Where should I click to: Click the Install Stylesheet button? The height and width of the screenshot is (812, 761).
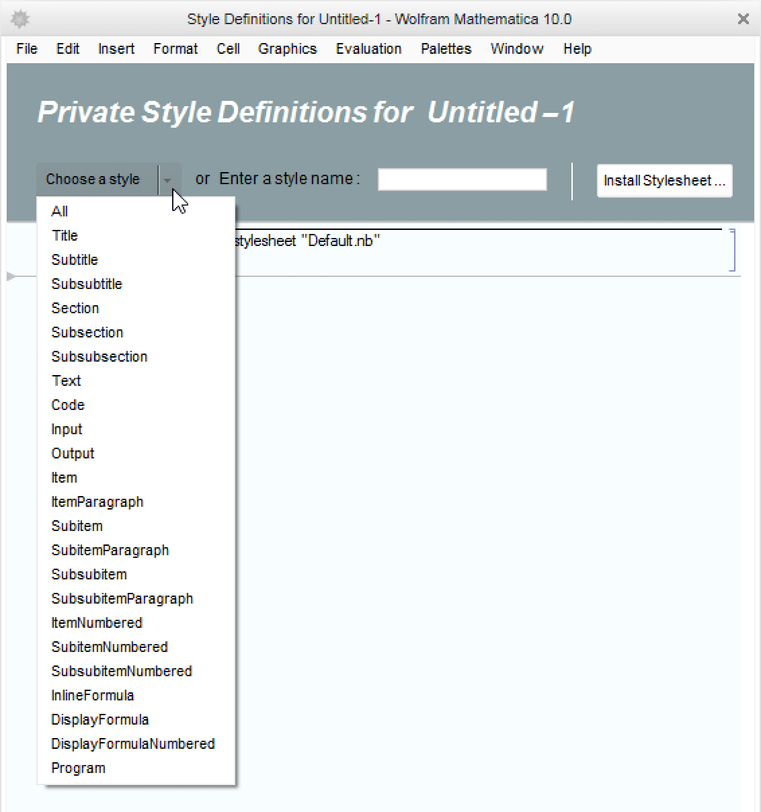pos(664,180)
